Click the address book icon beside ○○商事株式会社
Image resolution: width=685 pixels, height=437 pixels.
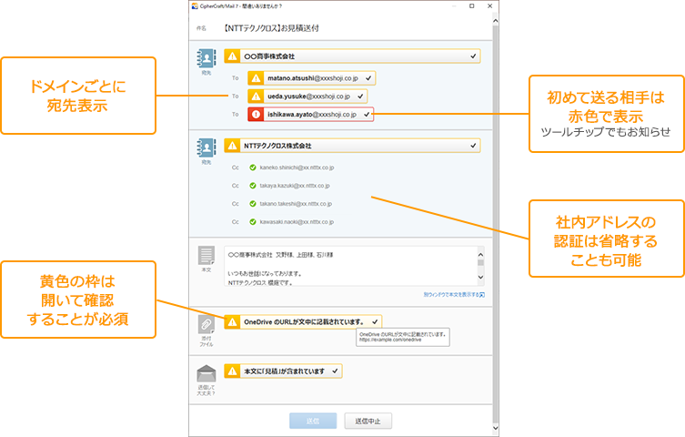pyautogui.click(x=207, y=57)
